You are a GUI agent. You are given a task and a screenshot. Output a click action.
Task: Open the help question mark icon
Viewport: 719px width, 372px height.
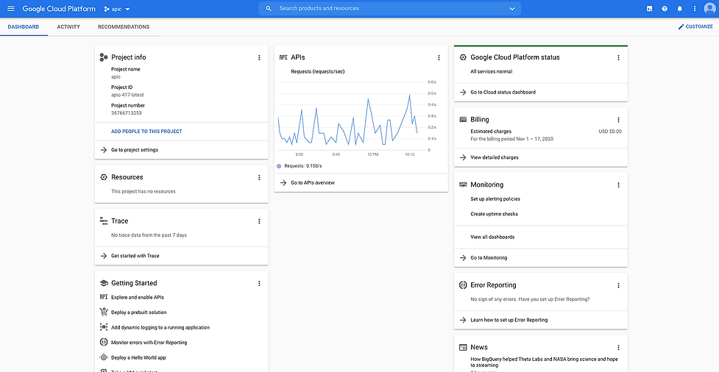(x=665, y=9)
